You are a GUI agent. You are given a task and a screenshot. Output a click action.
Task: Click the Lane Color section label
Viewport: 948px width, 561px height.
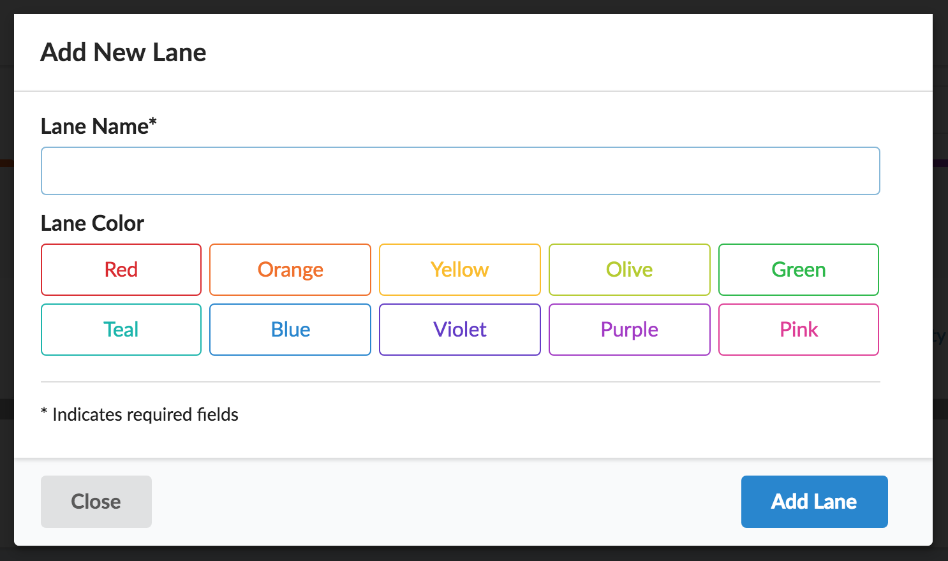[93, 224]
